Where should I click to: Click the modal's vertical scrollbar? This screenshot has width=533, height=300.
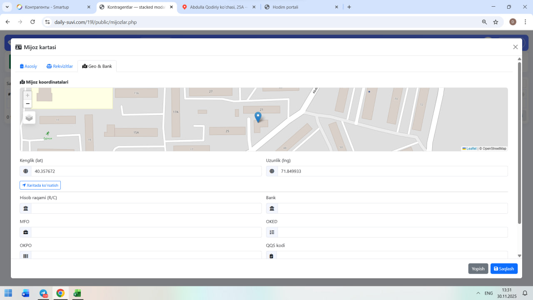coord(519,142)
